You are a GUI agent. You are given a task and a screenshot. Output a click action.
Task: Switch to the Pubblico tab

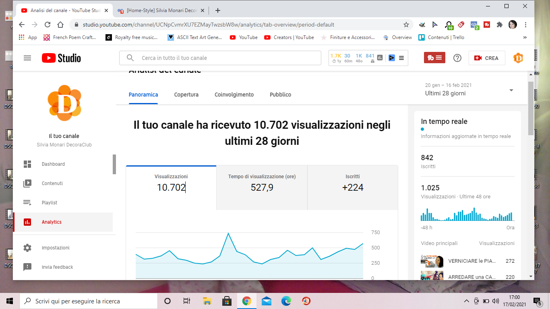click(x=281, y=95)
